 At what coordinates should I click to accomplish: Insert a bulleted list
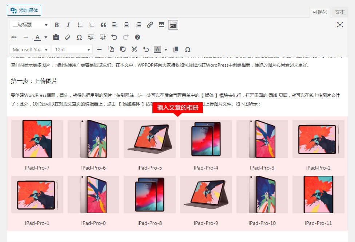point(80,25)
